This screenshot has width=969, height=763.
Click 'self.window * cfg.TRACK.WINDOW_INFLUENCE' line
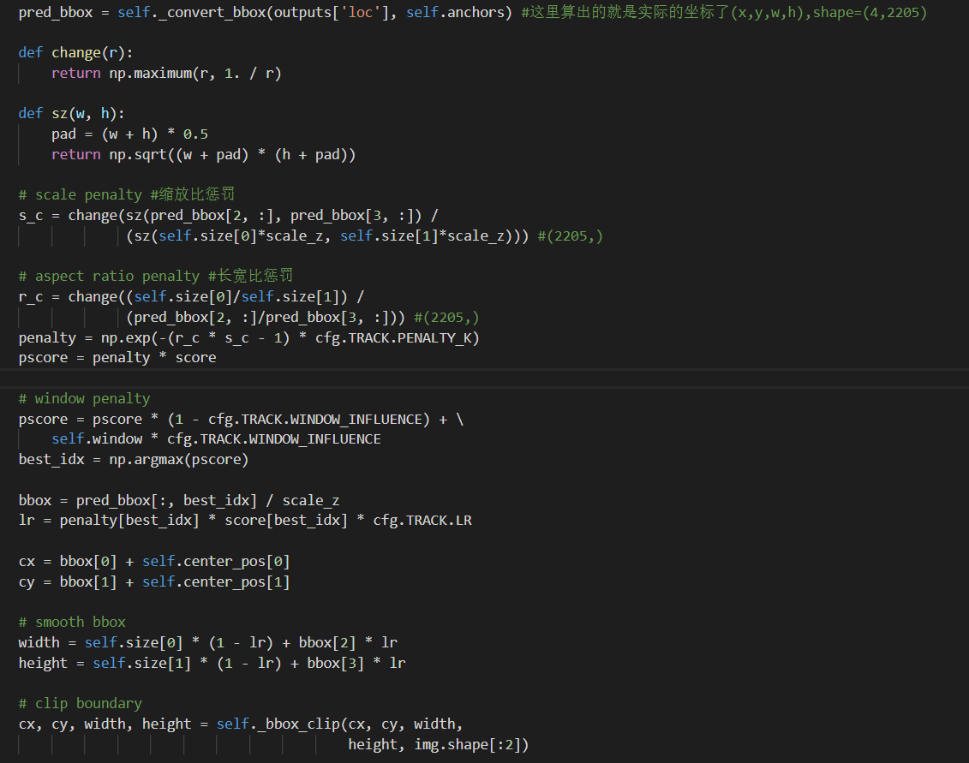tap(216, 439)
